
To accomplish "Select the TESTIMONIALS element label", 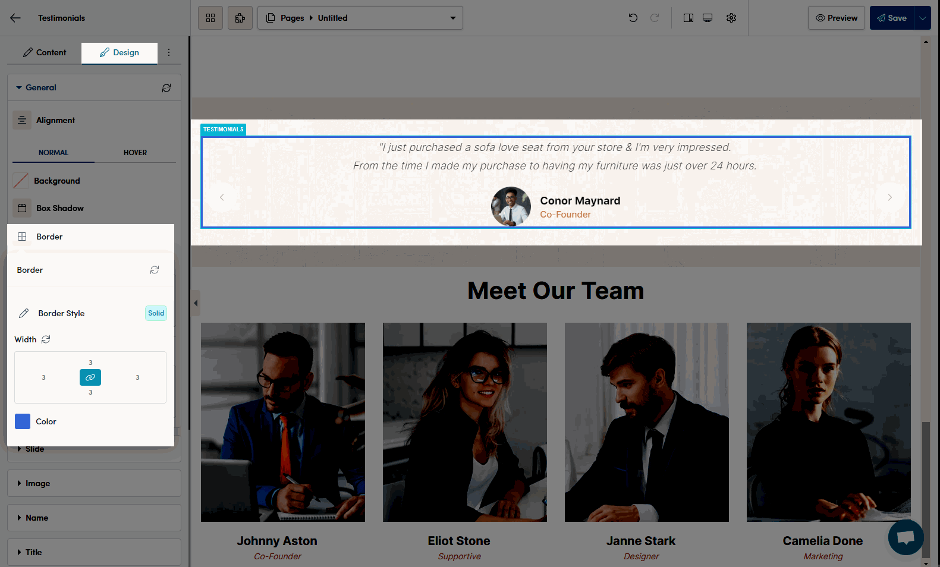I will click(223, 130).
